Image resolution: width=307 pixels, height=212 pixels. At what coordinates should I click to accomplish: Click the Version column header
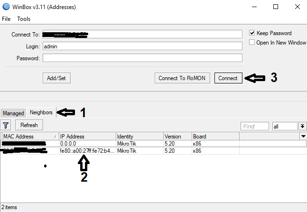point(177,136)
